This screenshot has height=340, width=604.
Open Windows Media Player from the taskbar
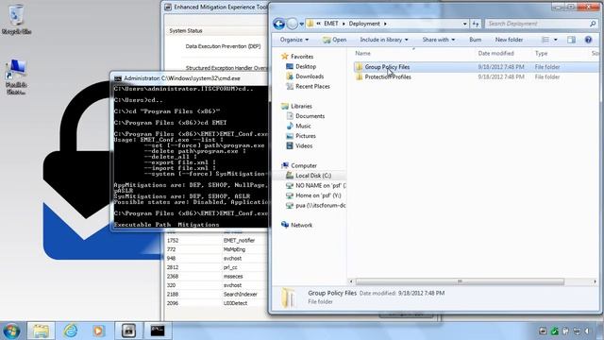(98, 331)
